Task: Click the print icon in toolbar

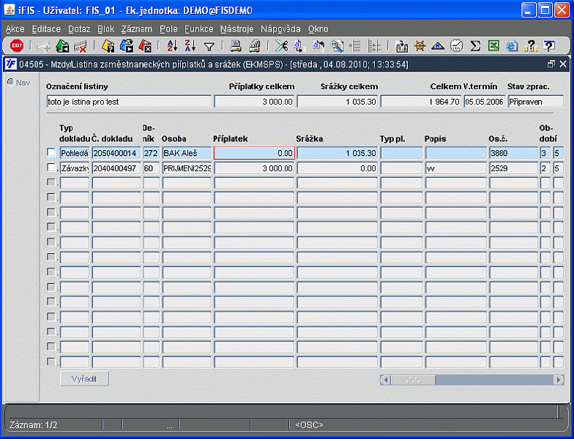Action: (x=236, y=46)
